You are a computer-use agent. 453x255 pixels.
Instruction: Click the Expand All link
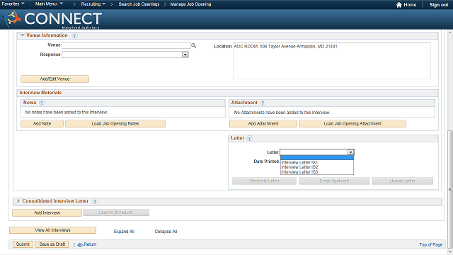[x=124, y=232]
